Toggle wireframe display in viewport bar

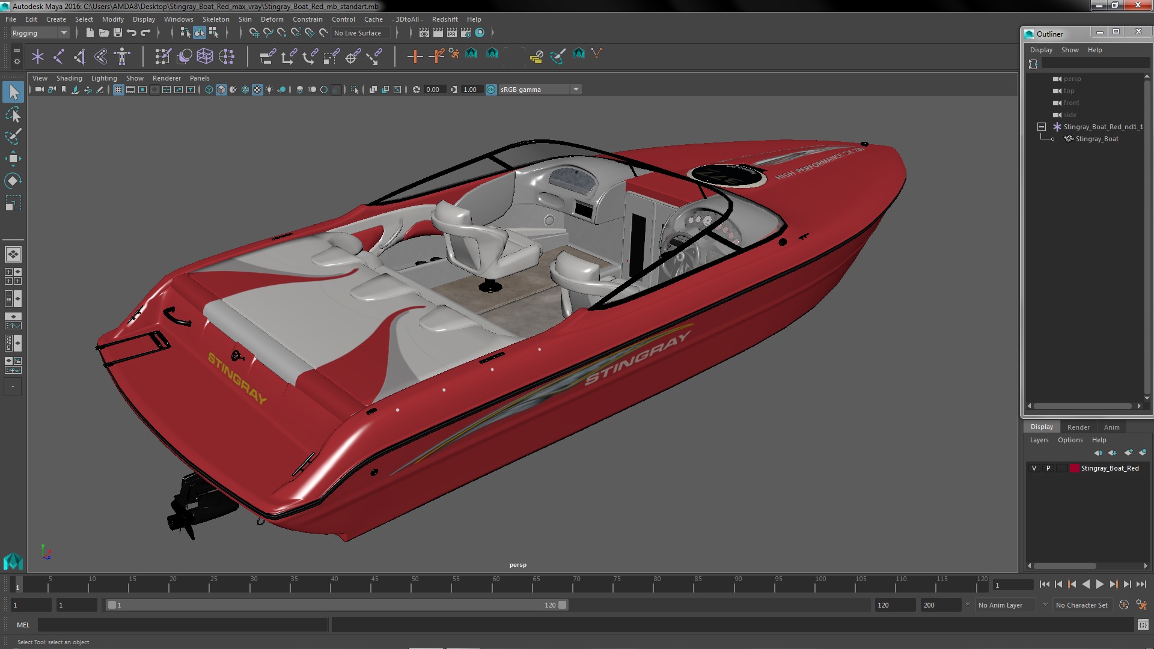[209, 90]
